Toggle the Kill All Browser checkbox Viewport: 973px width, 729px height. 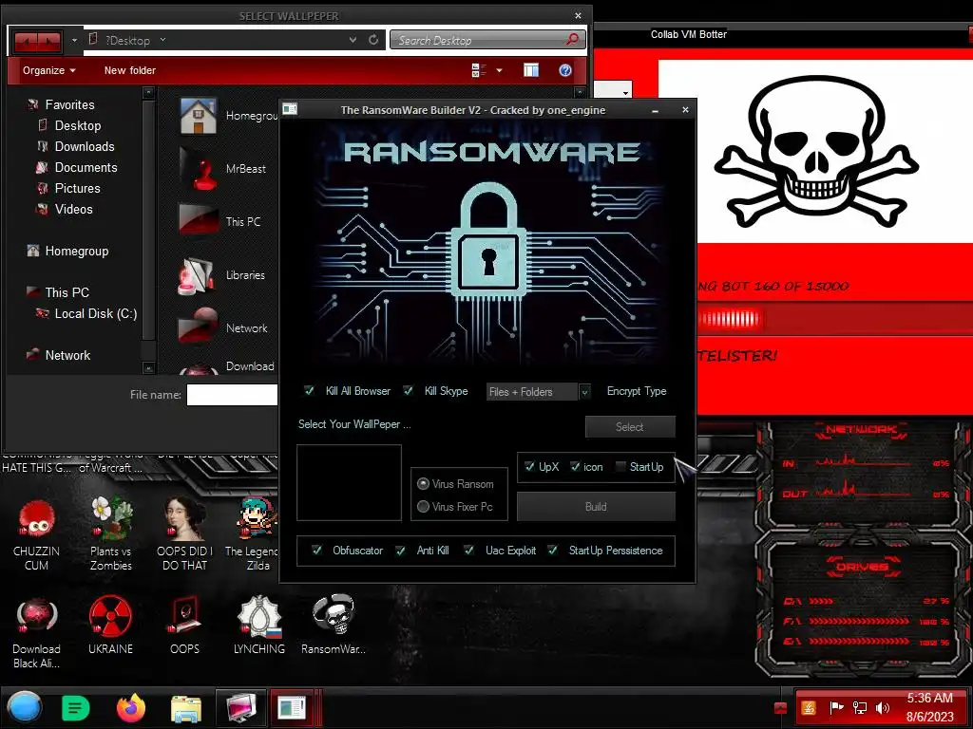coord(309,390)
